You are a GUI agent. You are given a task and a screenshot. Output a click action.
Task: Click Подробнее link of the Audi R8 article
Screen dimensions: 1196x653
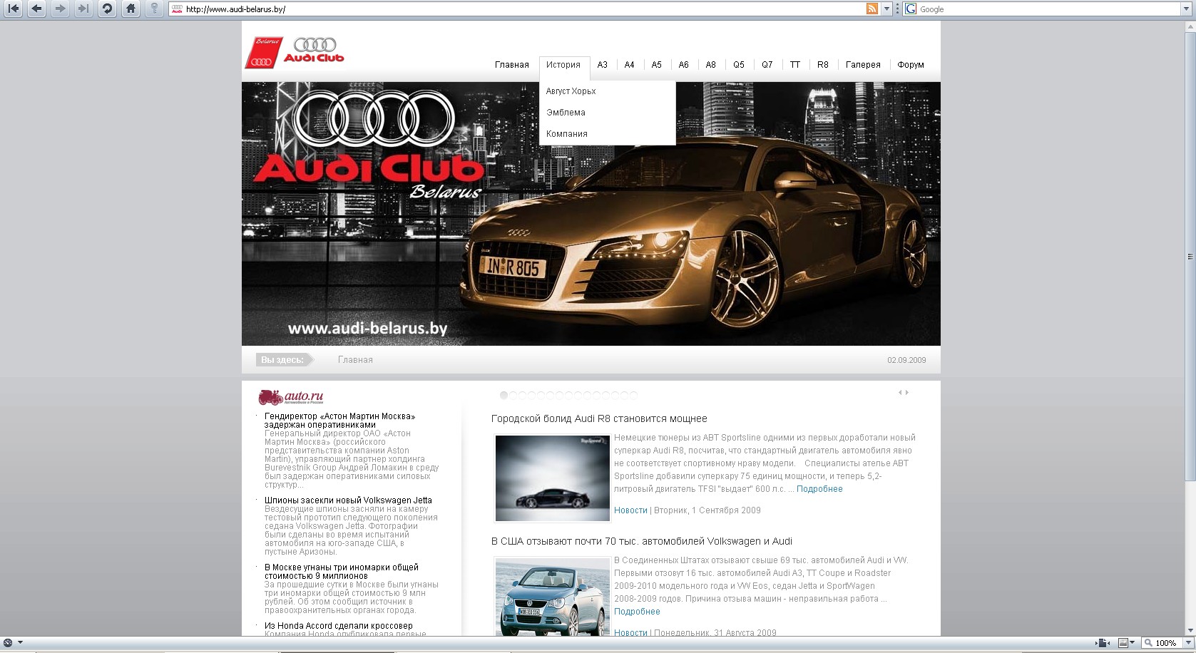819,489
